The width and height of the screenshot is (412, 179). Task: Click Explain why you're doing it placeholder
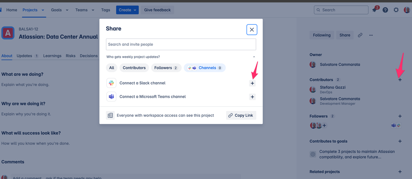[26, 114]
